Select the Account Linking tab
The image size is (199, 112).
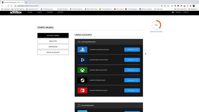tap(53, 35)
